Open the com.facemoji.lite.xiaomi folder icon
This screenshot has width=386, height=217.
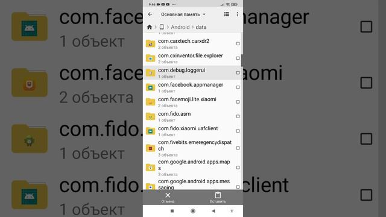coord(150,102)
